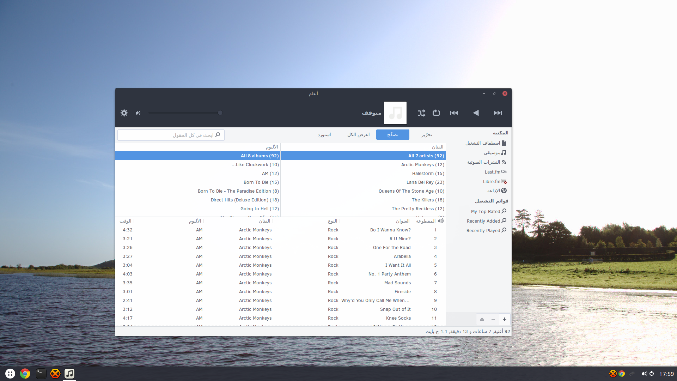The height and width of the screenshot is (381, 677).
Task: Click the album art placeholder thumbnail
Action: [x=395, y=113]
